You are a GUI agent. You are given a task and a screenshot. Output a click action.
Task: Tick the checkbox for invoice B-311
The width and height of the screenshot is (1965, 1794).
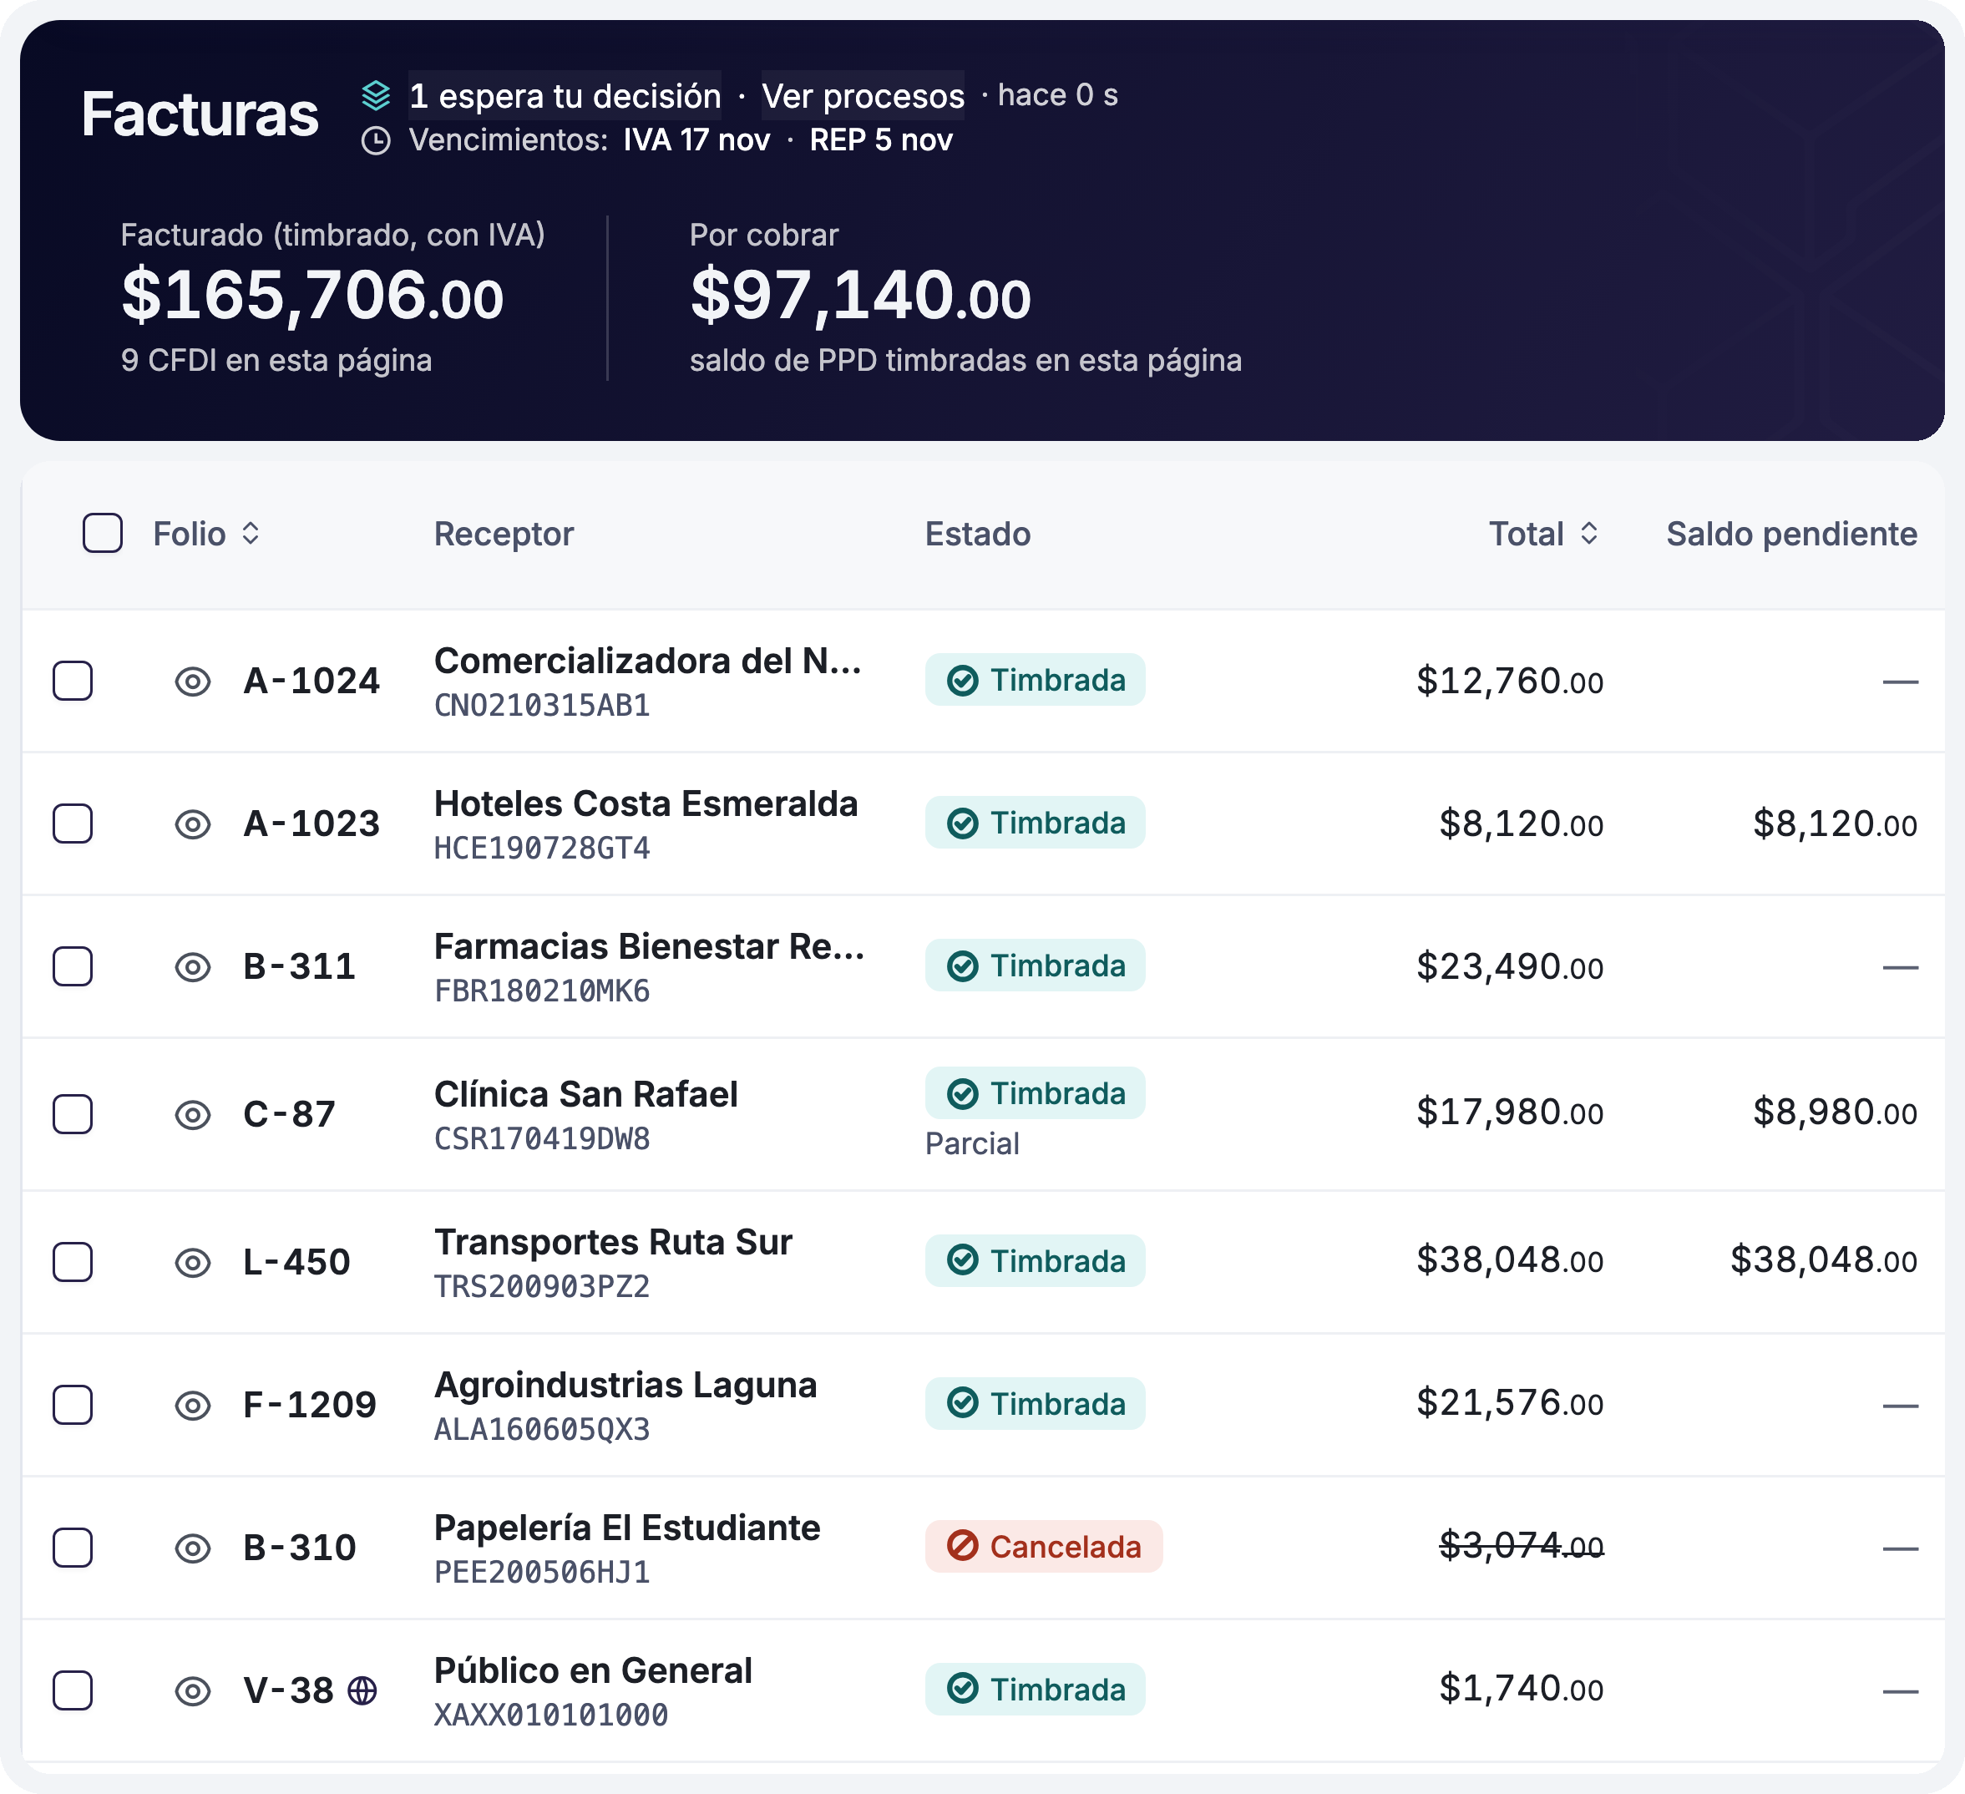[73, 966]
